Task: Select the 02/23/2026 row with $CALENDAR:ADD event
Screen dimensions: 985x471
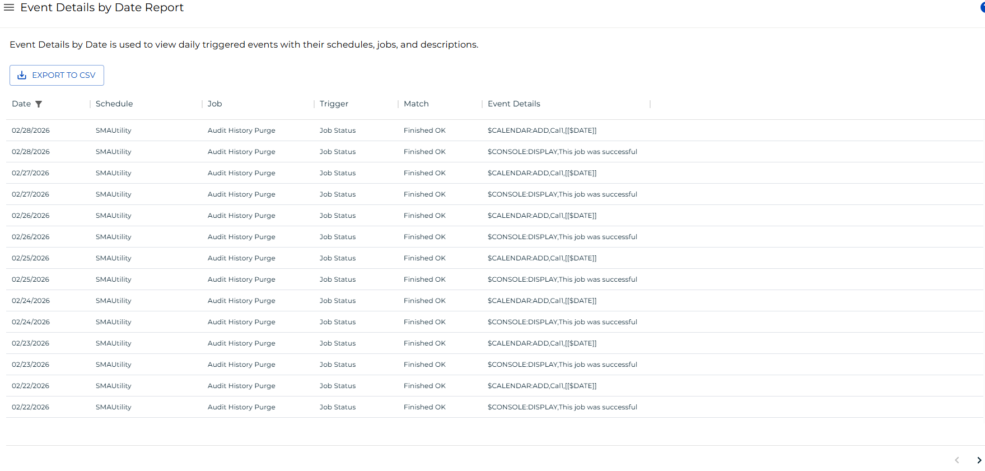Action: (x=31, y=343)
